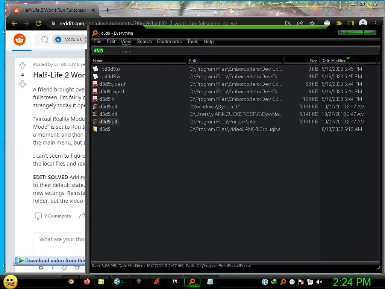Open the Help menu in Everything

[208, 41]
